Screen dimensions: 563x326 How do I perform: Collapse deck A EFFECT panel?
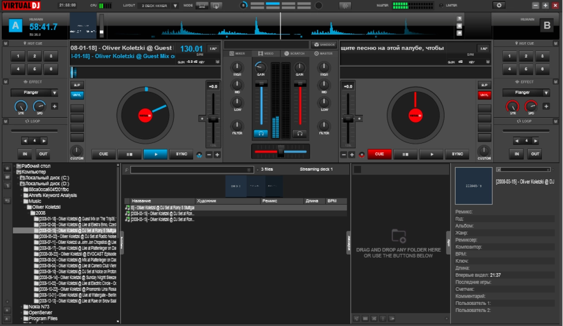6,82
